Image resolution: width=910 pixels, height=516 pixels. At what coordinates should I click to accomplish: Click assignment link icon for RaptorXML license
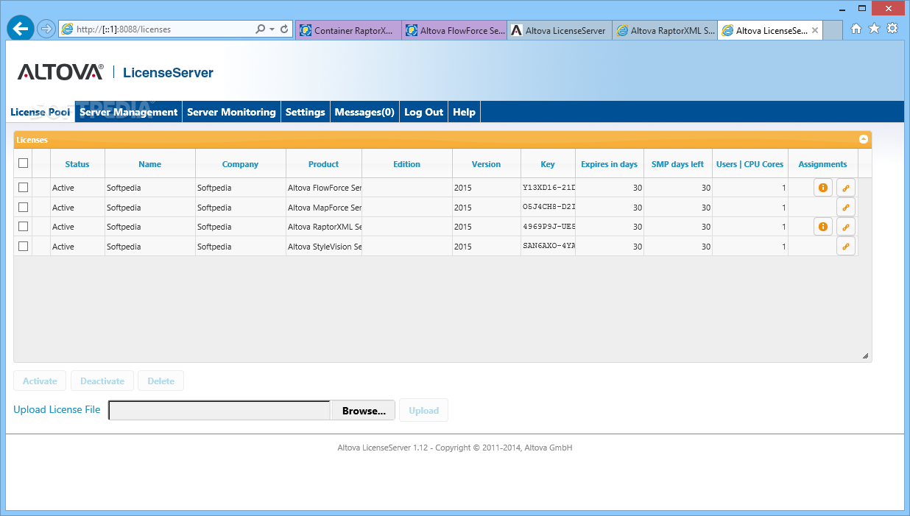(x=846, y=227)
